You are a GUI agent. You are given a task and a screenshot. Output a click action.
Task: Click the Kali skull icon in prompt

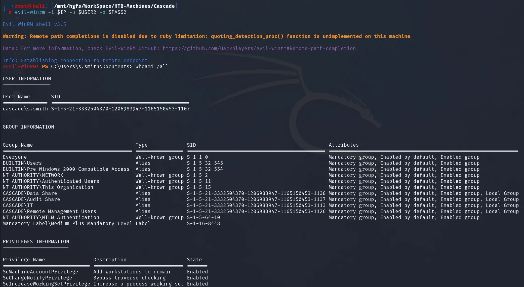tap(29, 6)
